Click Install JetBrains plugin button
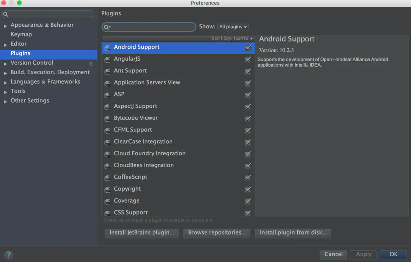The height and width of the screenshot is (262, 411). [x=142, y=233]
